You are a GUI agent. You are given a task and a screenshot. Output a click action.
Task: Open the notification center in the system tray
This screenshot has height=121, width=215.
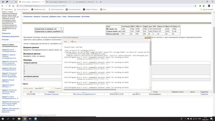(212, 119)
